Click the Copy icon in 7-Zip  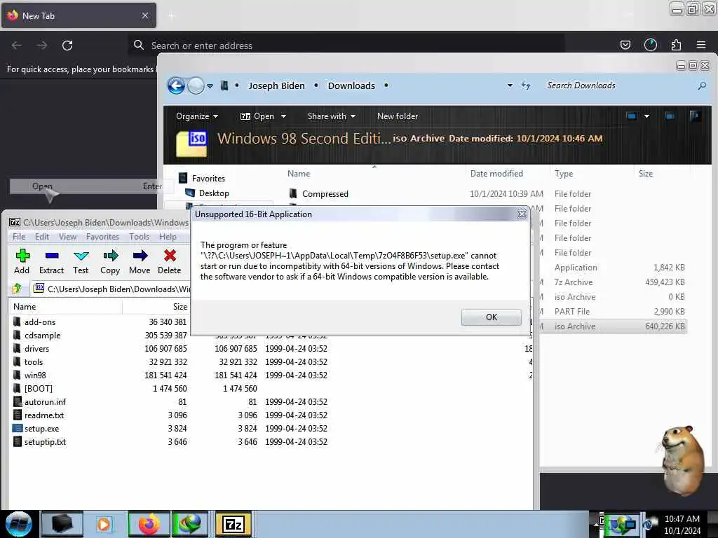click(x=110, y=255)
